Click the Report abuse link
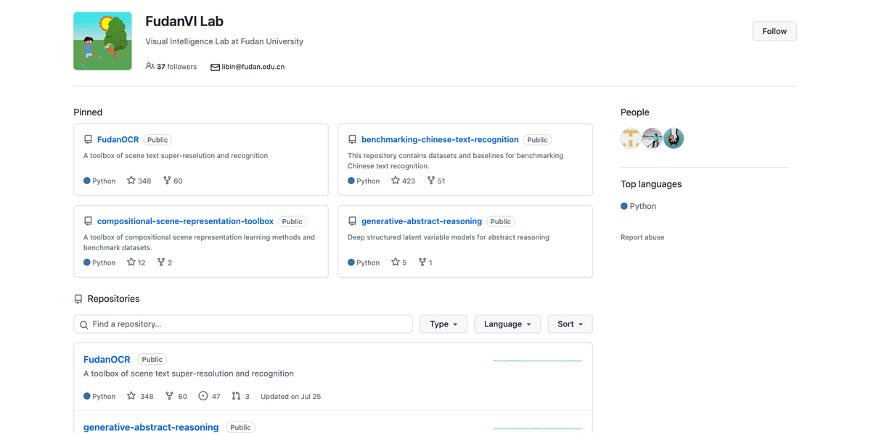 pos(642,237)
